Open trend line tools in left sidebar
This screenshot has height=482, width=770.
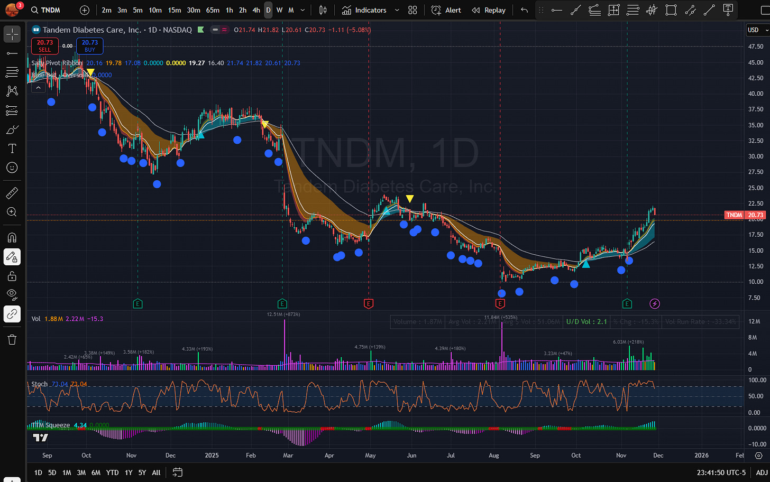(12, 53)
